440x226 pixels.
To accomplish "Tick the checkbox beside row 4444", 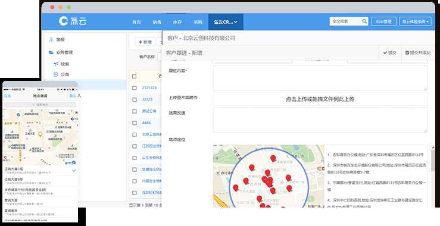I will click(x=135, y=123).
